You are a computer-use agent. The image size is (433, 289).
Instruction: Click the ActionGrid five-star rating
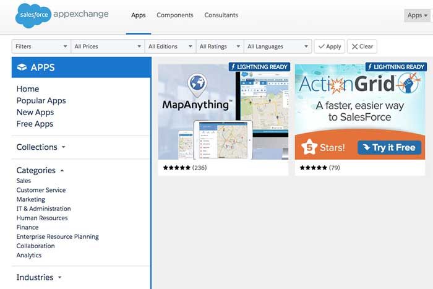coord(314,168)
